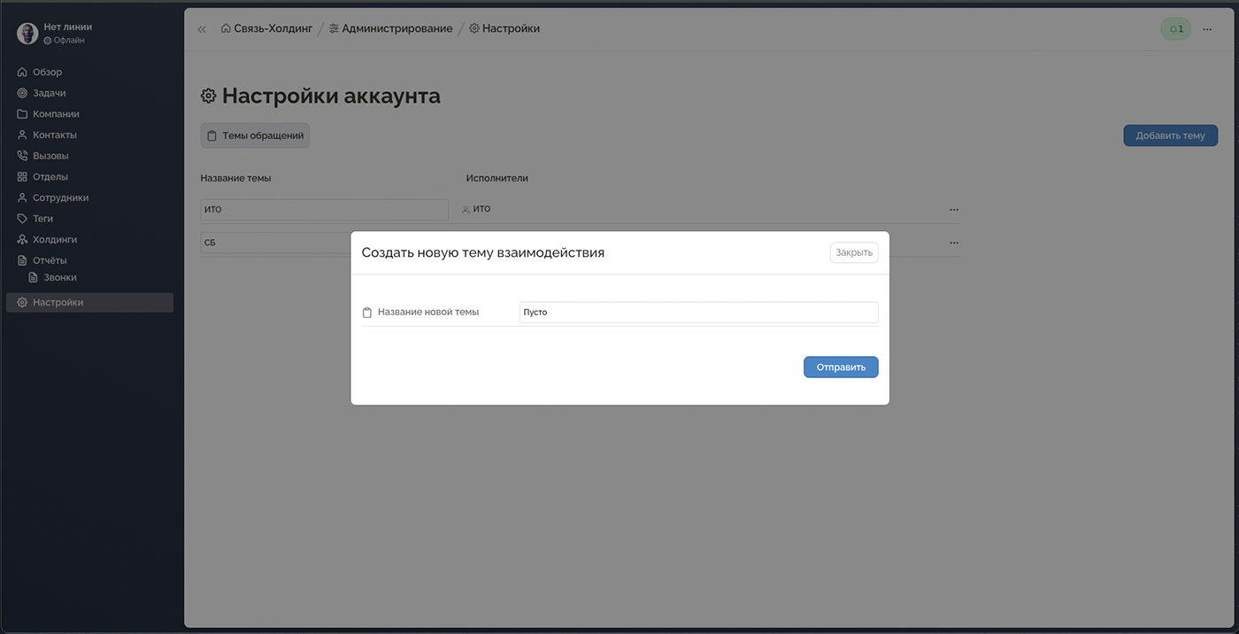1239x634 pixels.
Task: Open Вызовы via the phone icon
Action: pyautogui.click(x=21, y=155)
